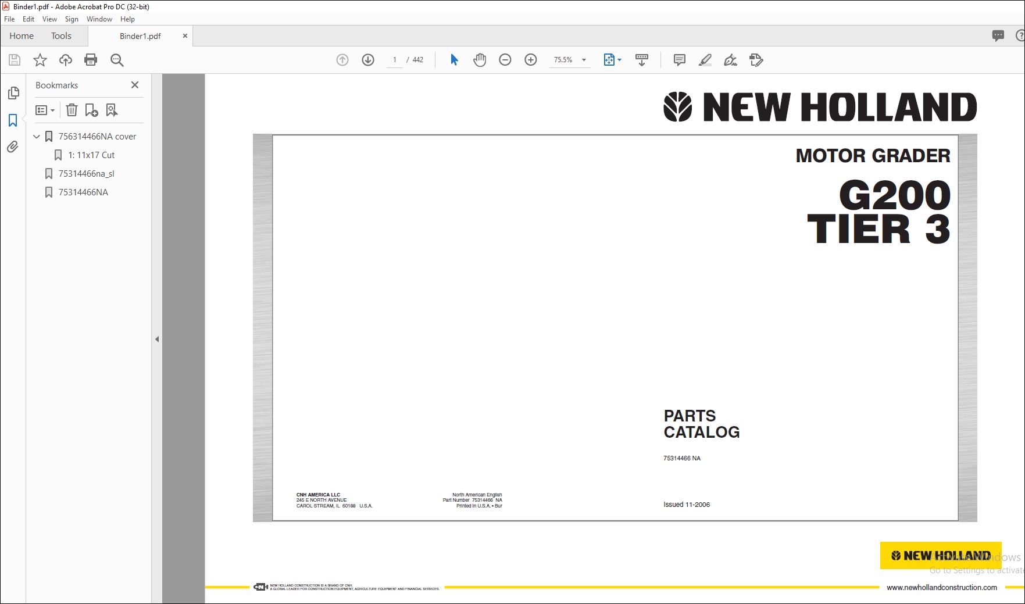Image resolution: width=1025 pixels, height=604 pixels.
Task: Open the Attachments paperclip panel
Action: click(x=13, y=147)
